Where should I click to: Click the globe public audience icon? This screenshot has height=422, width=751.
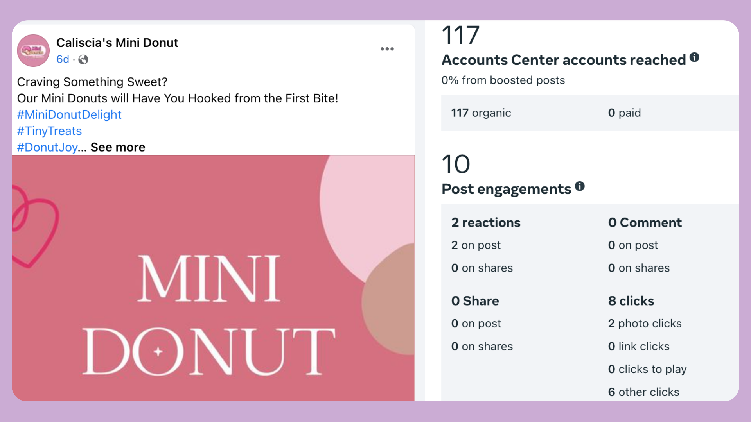tap(83, 59)
